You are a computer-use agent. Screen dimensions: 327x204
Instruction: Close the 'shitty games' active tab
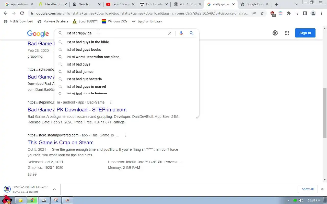pos(233,4)
